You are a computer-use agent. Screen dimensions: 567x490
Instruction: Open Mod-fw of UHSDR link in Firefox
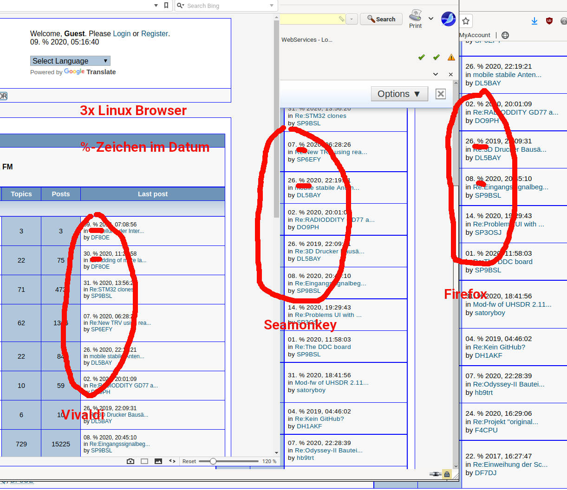coord(512,304)
